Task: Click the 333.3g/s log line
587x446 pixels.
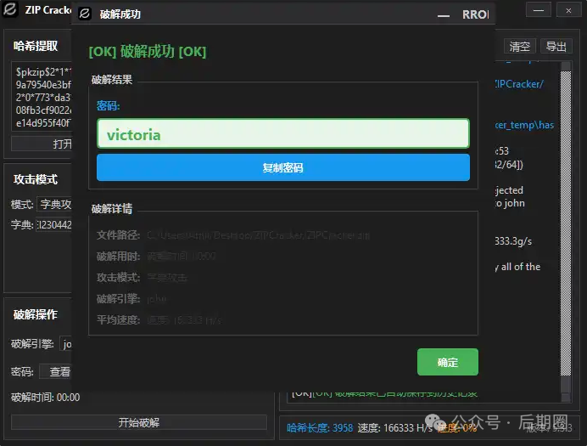Action: point(513,241)
